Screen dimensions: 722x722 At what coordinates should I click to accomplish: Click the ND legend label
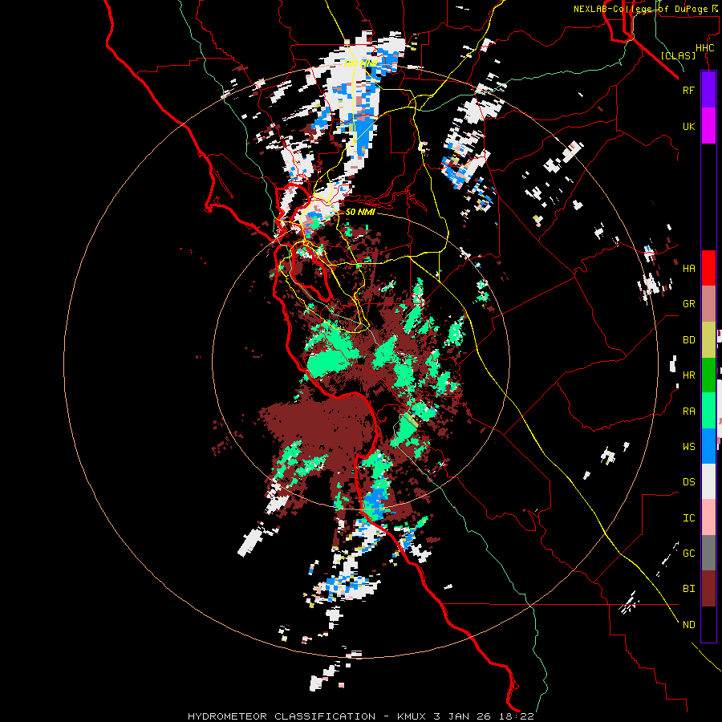pyautogui.click(x=688, y=625)
